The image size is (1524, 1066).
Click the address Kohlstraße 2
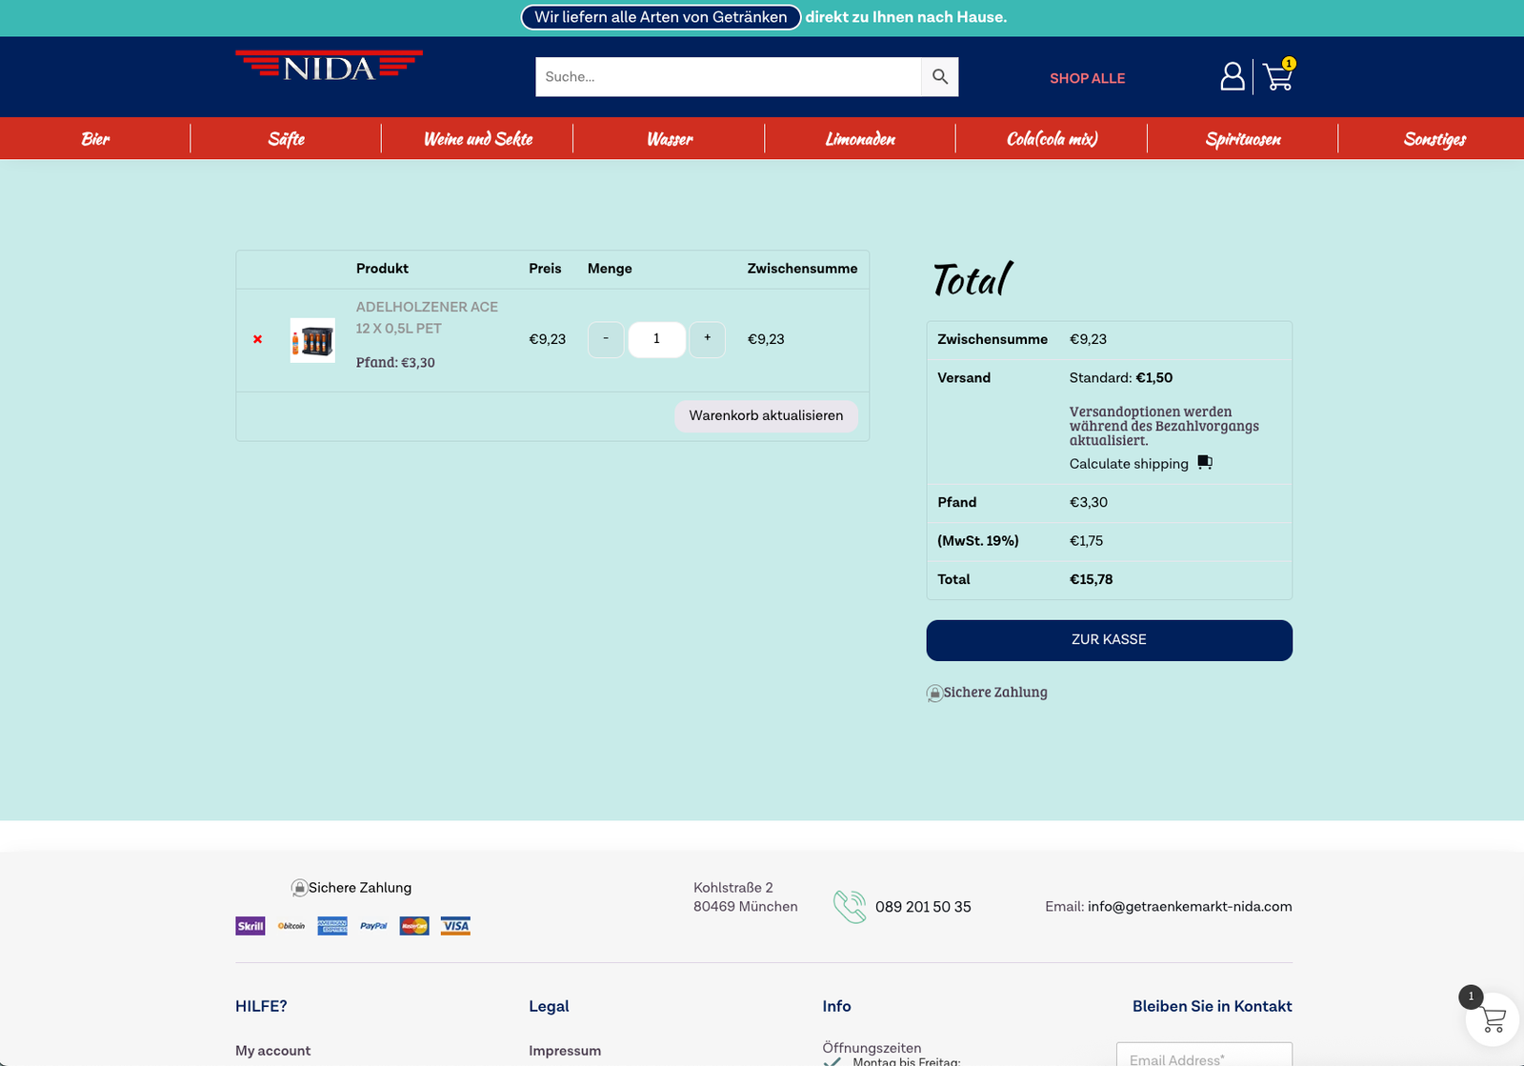tap(733, 888)
